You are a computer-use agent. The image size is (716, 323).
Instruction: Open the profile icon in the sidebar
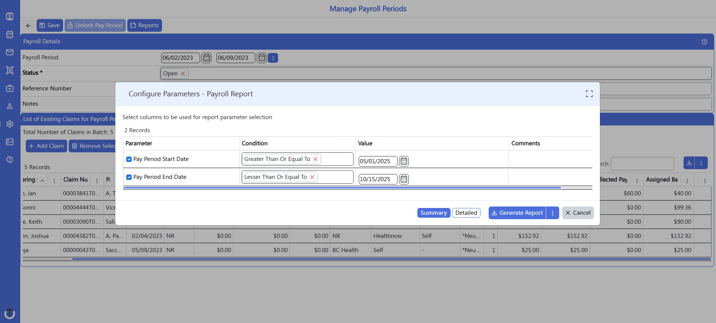[10, 16]
